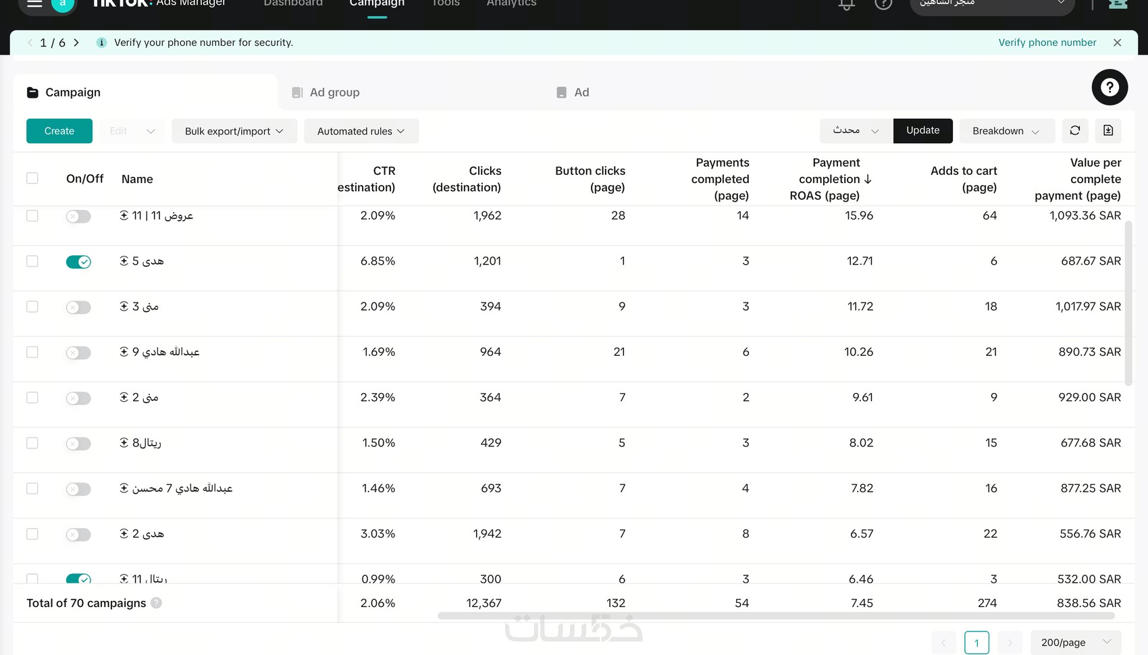Click page number 1 in pagination
The height and width of the screenshot is (655, 1148).
(x=976, y=643)
